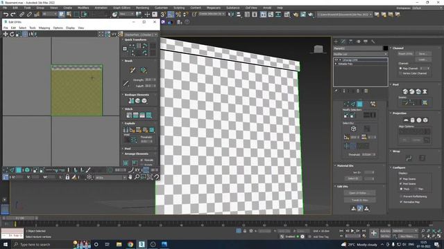Click the first Explode rollout icon
The width and height of the screenshot is (444, 249).
tap(126, 130)
